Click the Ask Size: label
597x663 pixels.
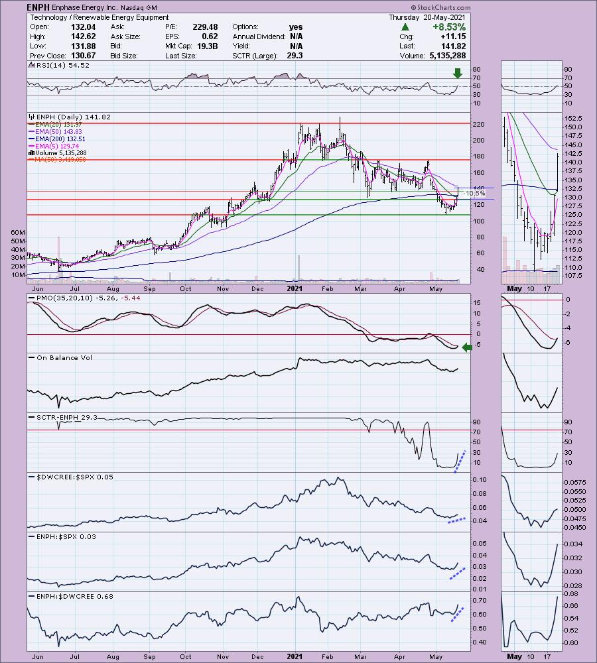(x=125, y=36)
